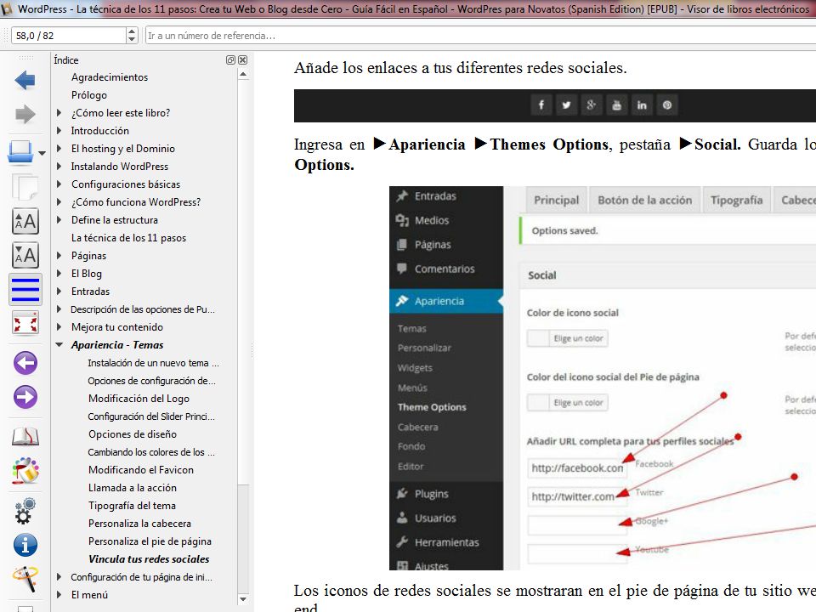Open the 'Prólogo' chapter
The height and width of the screenshot is (612, 816).
coord(89,95)
